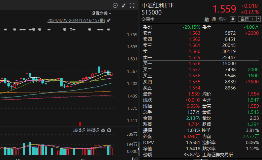Click the 内盘 value 72.77万

251,137
